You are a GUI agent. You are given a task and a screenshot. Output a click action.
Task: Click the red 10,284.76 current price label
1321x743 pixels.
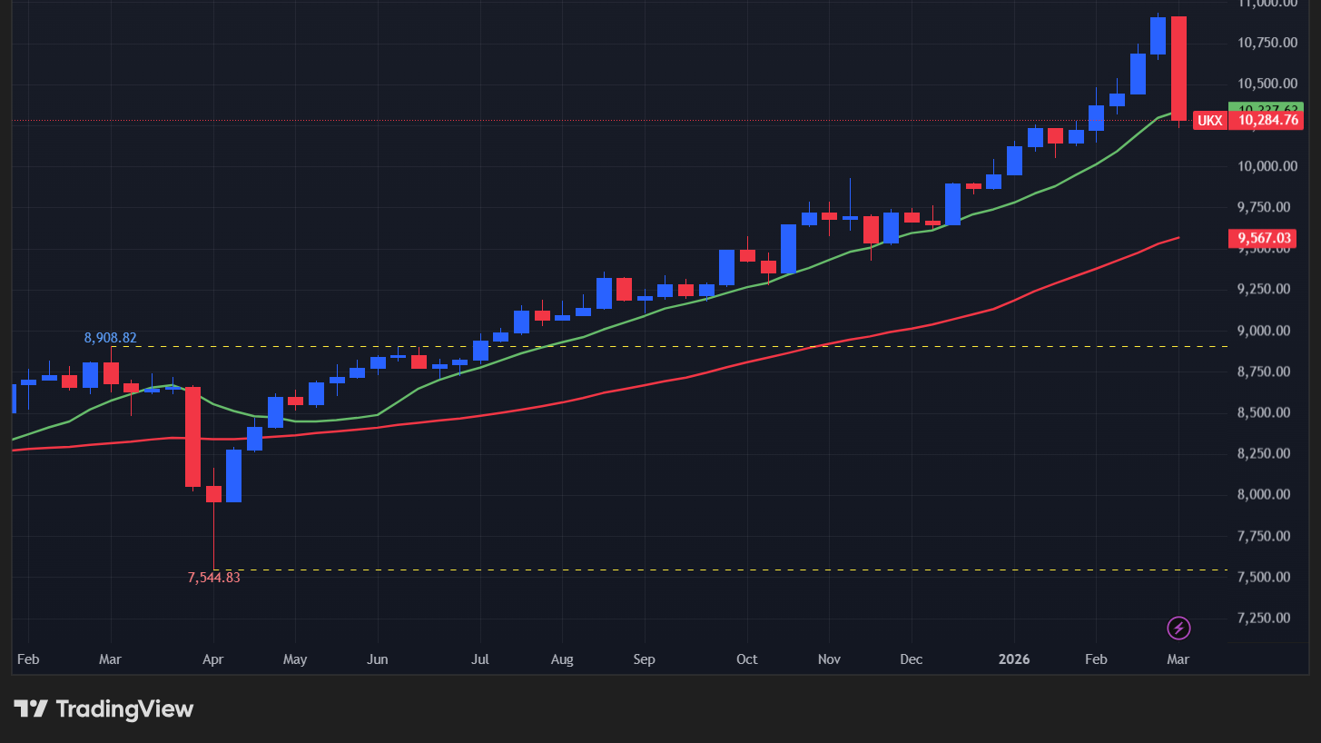(x=1266, y=120)
